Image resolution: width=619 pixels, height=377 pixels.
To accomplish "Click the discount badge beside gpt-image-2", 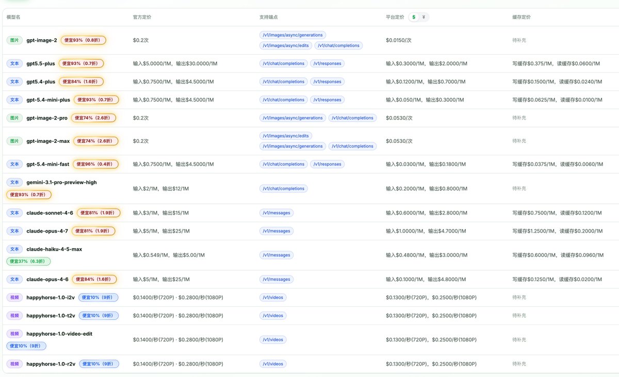I will point(84,40).
